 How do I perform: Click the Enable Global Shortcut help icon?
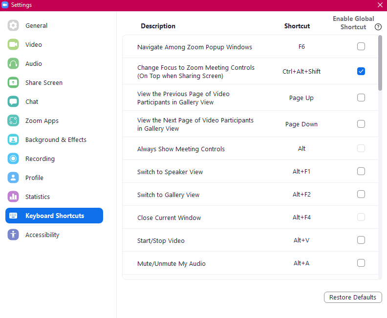pos(378,27)
